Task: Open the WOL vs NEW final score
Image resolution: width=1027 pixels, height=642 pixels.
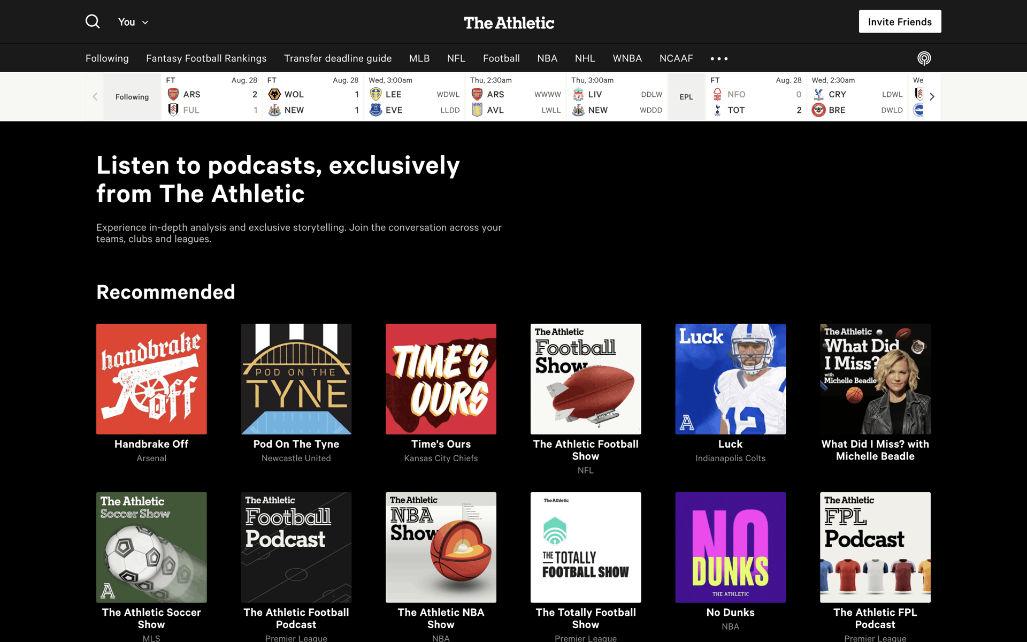Action: [313, 97]
